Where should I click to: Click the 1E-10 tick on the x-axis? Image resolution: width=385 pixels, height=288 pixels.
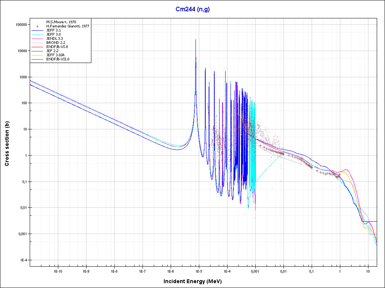coord(58,270)
